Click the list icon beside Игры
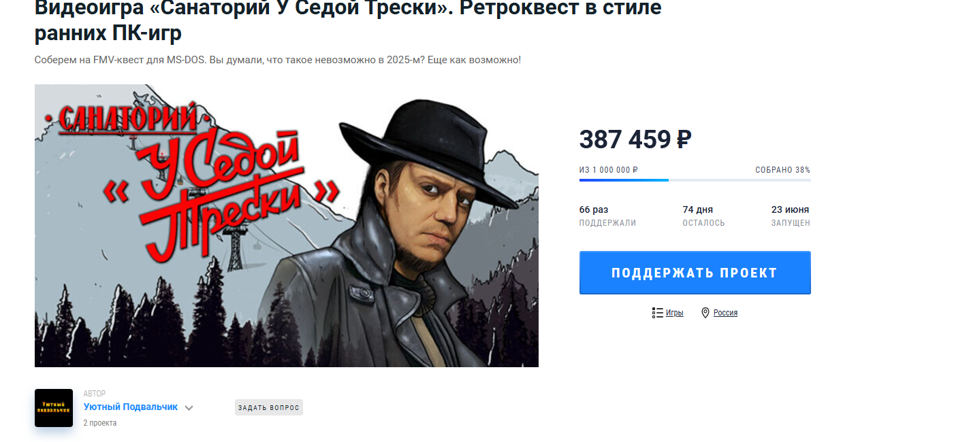 [657, 313]
